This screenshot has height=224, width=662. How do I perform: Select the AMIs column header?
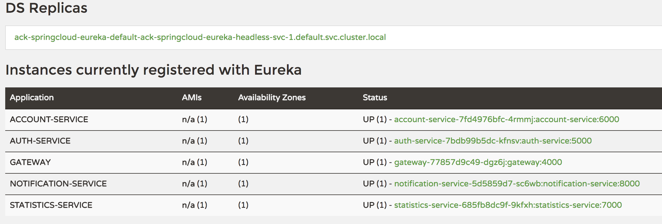coord(192,98)
